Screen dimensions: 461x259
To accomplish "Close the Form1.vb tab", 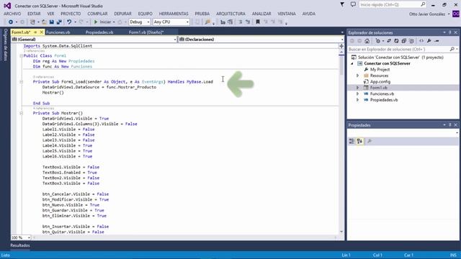I will [42, 32].
